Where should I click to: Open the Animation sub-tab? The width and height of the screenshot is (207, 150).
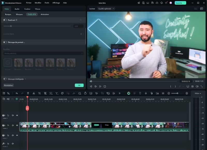[x=45, y=14]
